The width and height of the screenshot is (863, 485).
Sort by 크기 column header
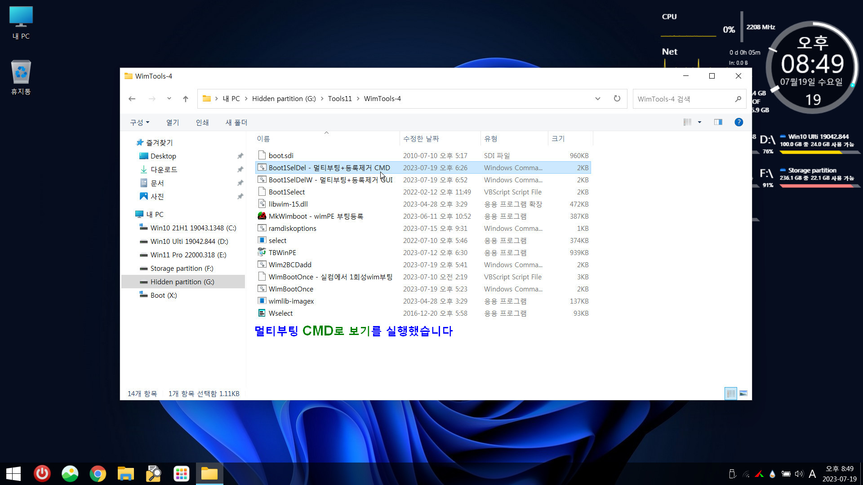(x=571, y=139)
